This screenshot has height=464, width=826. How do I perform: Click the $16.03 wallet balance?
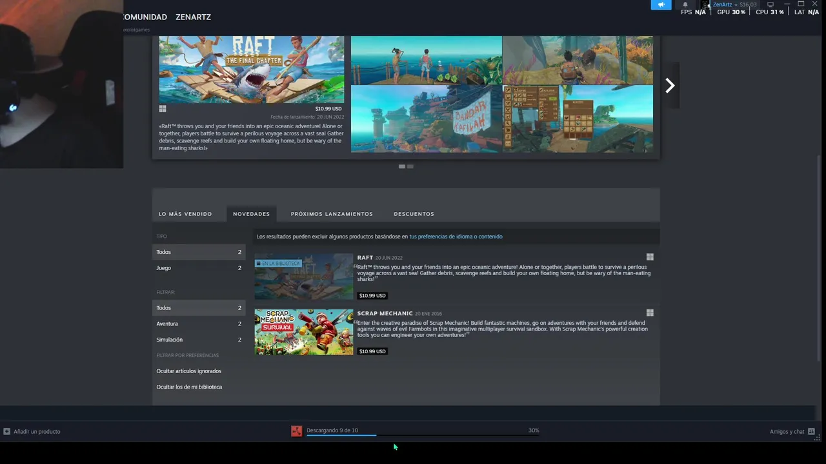pos(748,5)
